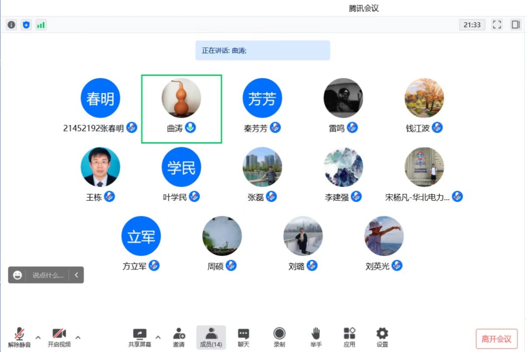Unmute microphone via 解除静音

(x=19, y=337)
